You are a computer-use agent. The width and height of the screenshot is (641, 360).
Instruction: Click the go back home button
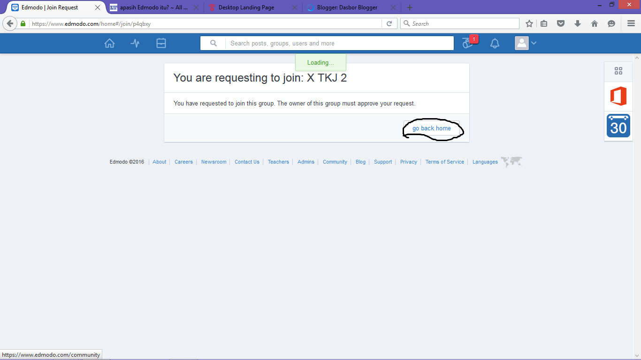[x=432, y=128]
